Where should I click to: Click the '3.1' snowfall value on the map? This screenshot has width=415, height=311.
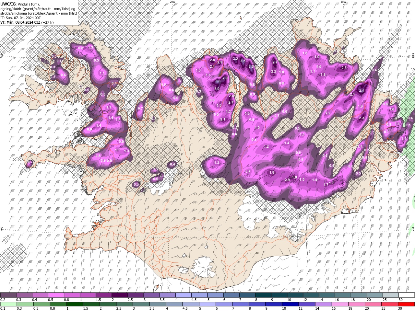point(362,91)
